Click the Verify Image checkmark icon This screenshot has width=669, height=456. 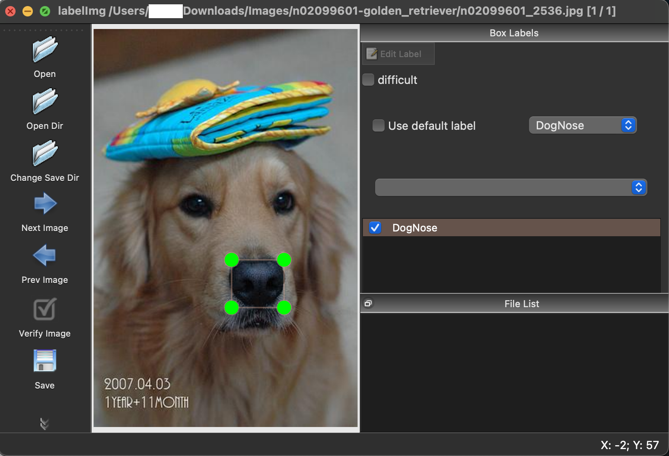45,309
